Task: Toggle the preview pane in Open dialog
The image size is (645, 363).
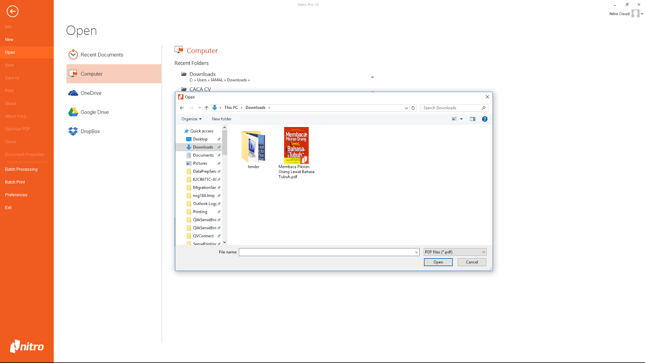Action: point(472,119)
